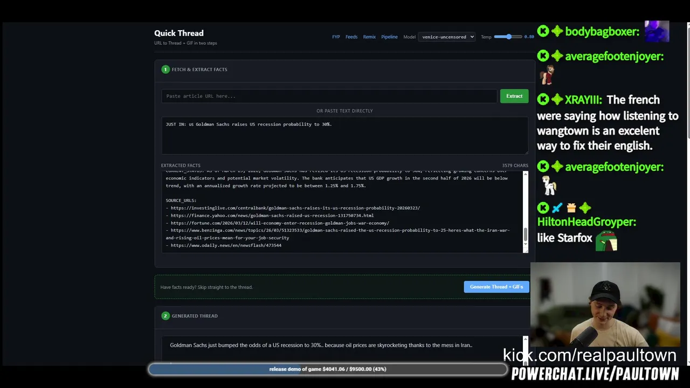Click the investinglive.com source URL

click(295, 208)
